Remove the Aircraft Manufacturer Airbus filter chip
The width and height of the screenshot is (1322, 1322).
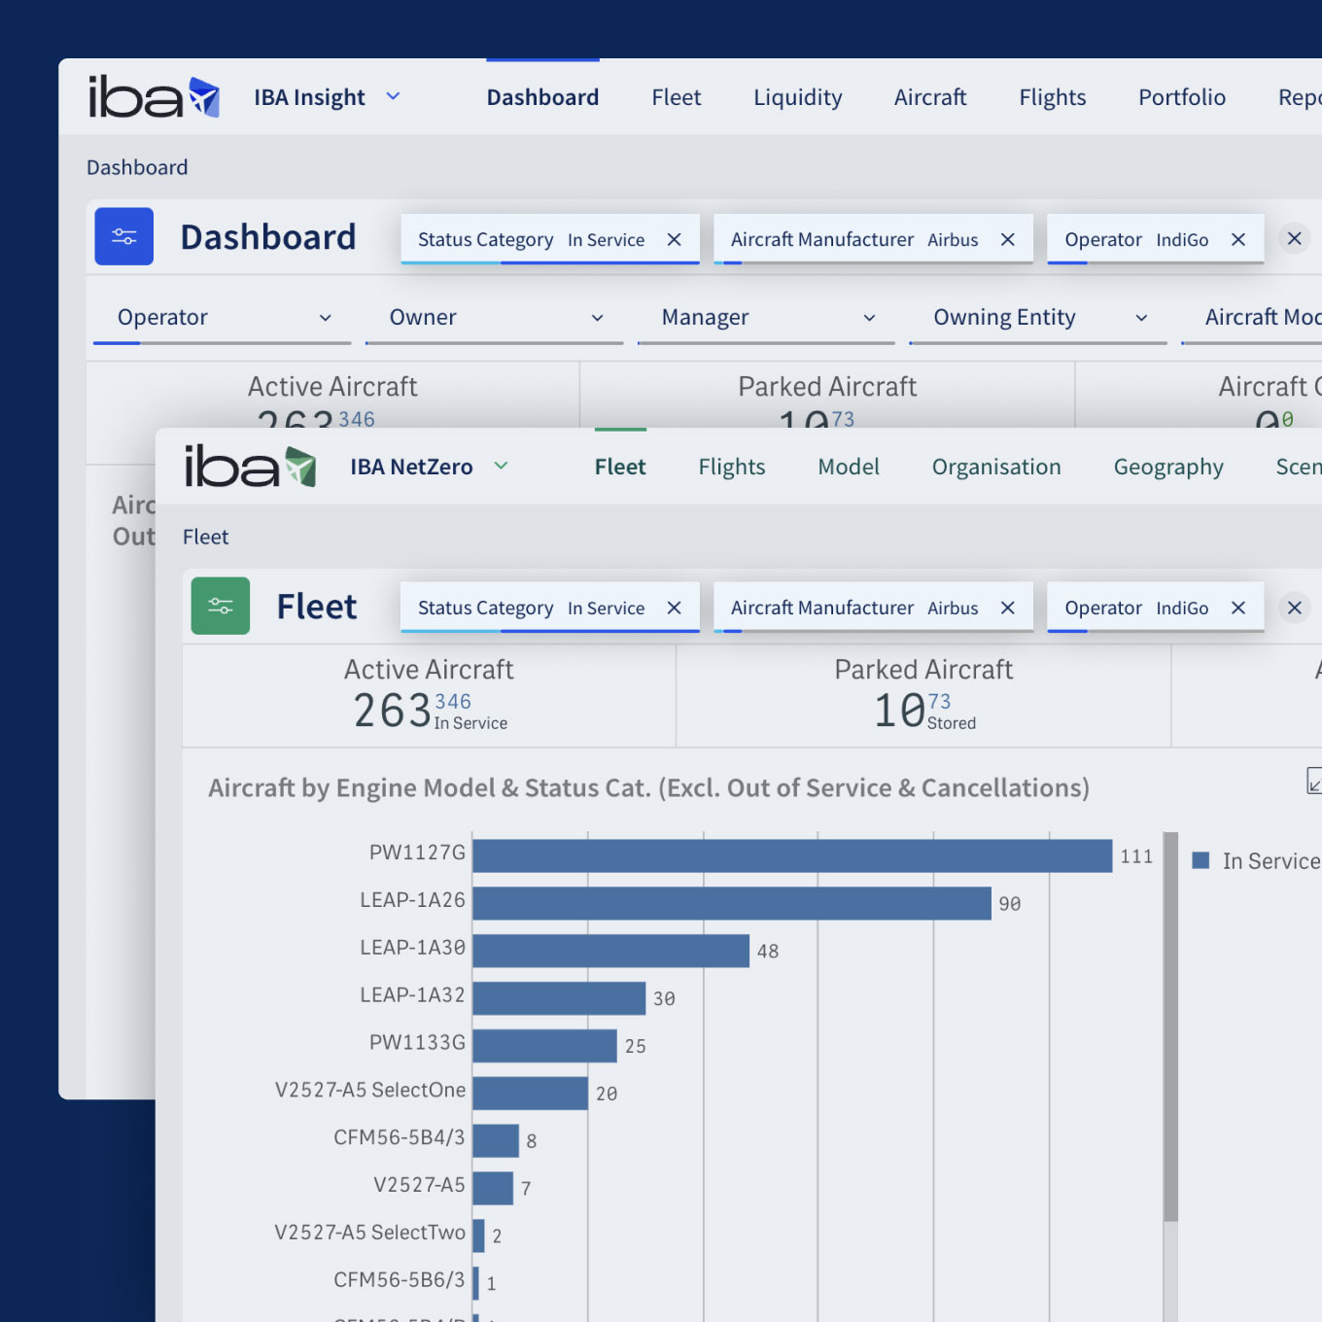point(1006,608)
